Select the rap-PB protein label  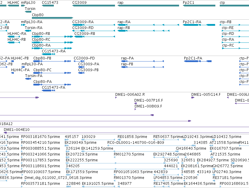point(127,64)
